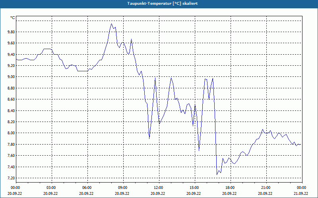Screen dimensions: 318x198
Task: Click the '20.09.22' date below 06:00
Action: coord(86,193)
